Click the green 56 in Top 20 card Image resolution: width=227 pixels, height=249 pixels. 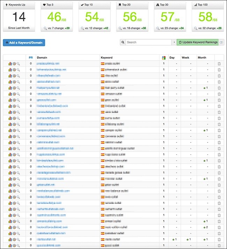pyautogui.click(x=130, y=17)
